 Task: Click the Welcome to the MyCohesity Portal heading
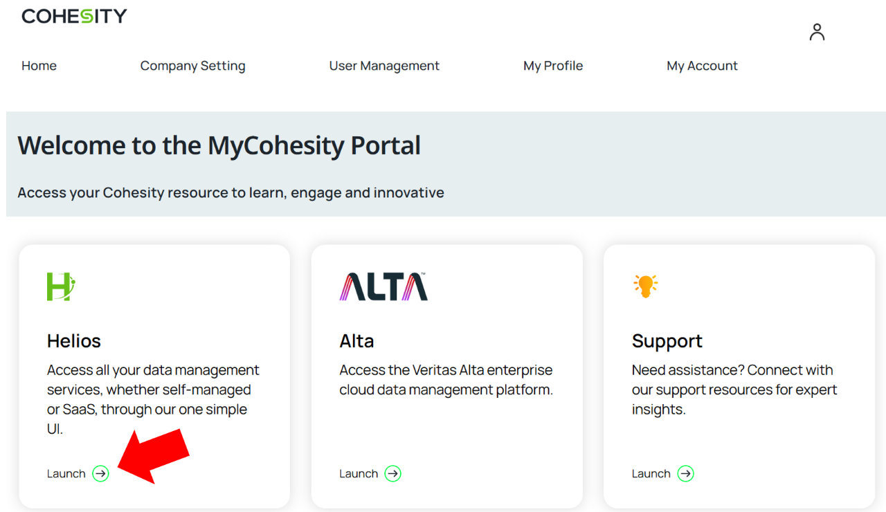tap(219, 145)
